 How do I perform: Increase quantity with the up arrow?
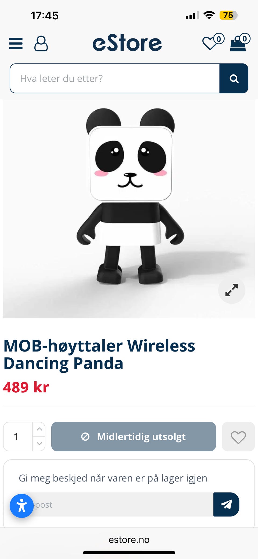tap(39, 429)
